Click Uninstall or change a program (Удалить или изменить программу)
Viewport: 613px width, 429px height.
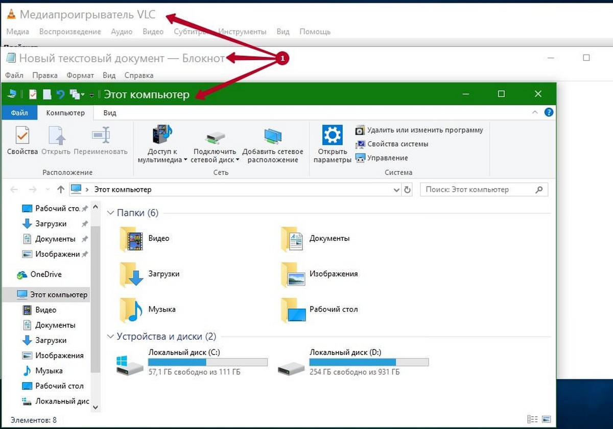coord(425,130)
